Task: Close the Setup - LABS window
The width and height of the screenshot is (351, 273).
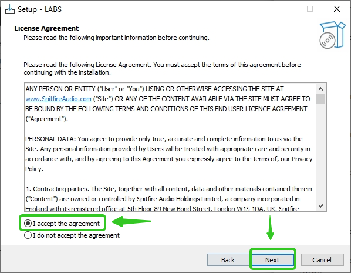Action: pos(337,9)
